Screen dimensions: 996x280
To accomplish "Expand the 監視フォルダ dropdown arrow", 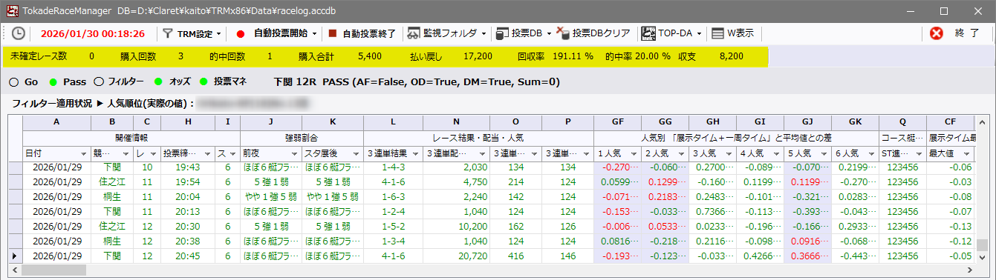I will (x=484, y=34).
